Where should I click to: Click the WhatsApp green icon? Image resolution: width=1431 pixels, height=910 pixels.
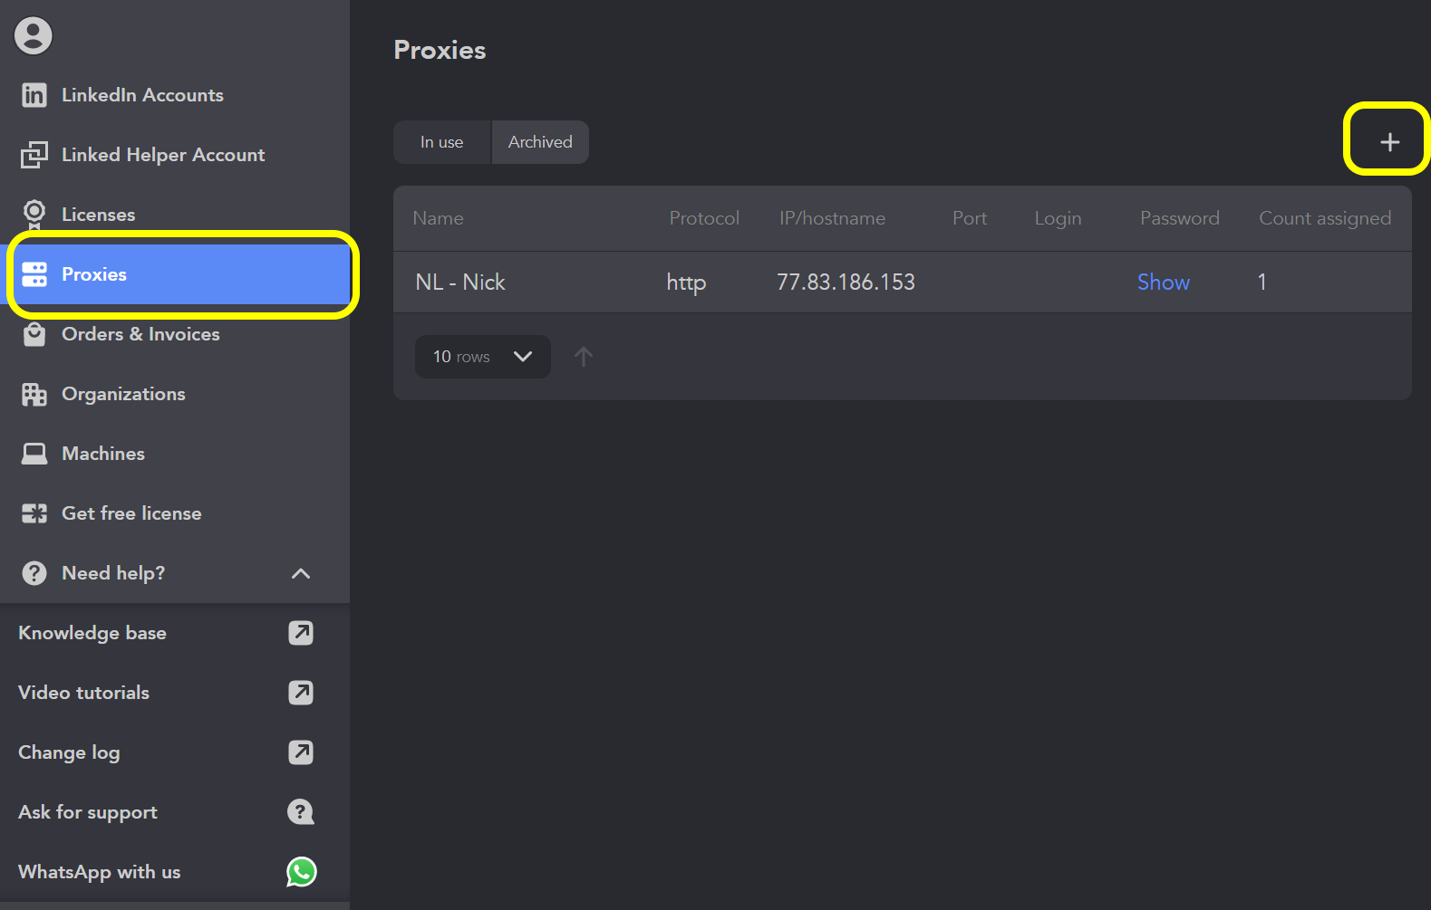302,872
